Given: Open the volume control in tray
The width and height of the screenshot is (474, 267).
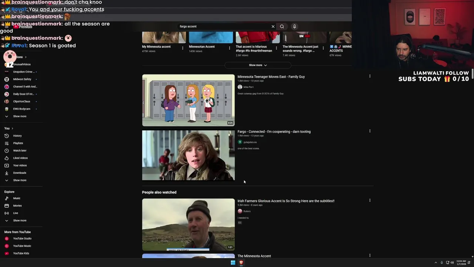Looking at the screenshot, I should (x=452, y=263).
